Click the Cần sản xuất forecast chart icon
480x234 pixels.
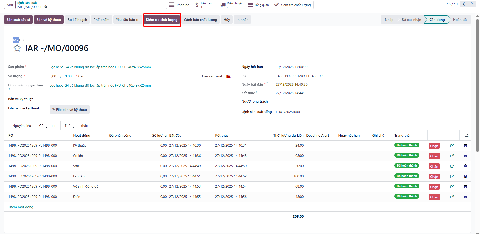click(x=228, y=76)
